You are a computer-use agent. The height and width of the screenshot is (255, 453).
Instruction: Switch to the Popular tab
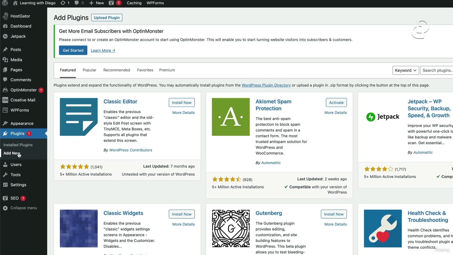pyautogui.click(x=90, y=70)
